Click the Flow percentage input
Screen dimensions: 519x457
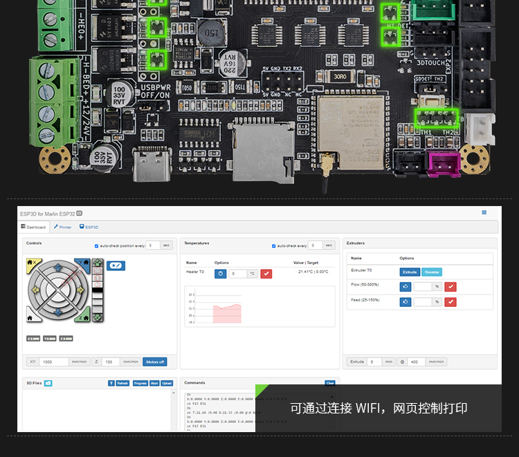[423, 287]
